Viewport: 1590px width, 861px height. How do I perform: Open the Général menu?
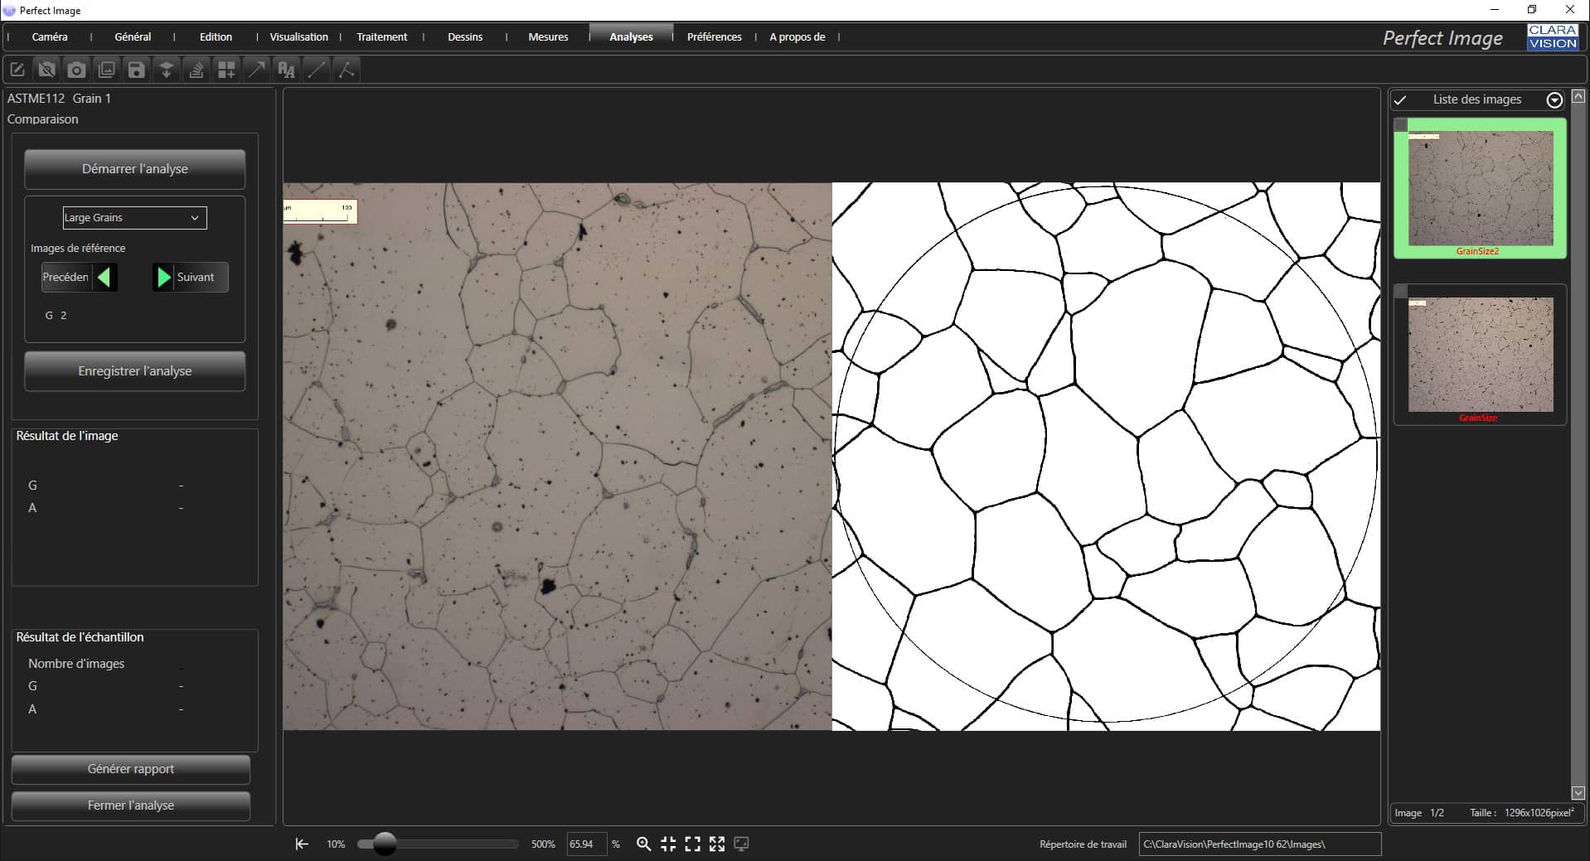[x=133, y=36]
